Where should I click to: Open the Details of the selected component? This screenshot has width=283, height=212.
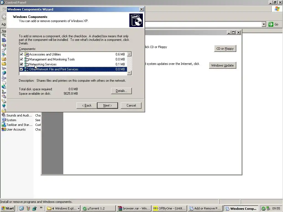pos(121,91)
